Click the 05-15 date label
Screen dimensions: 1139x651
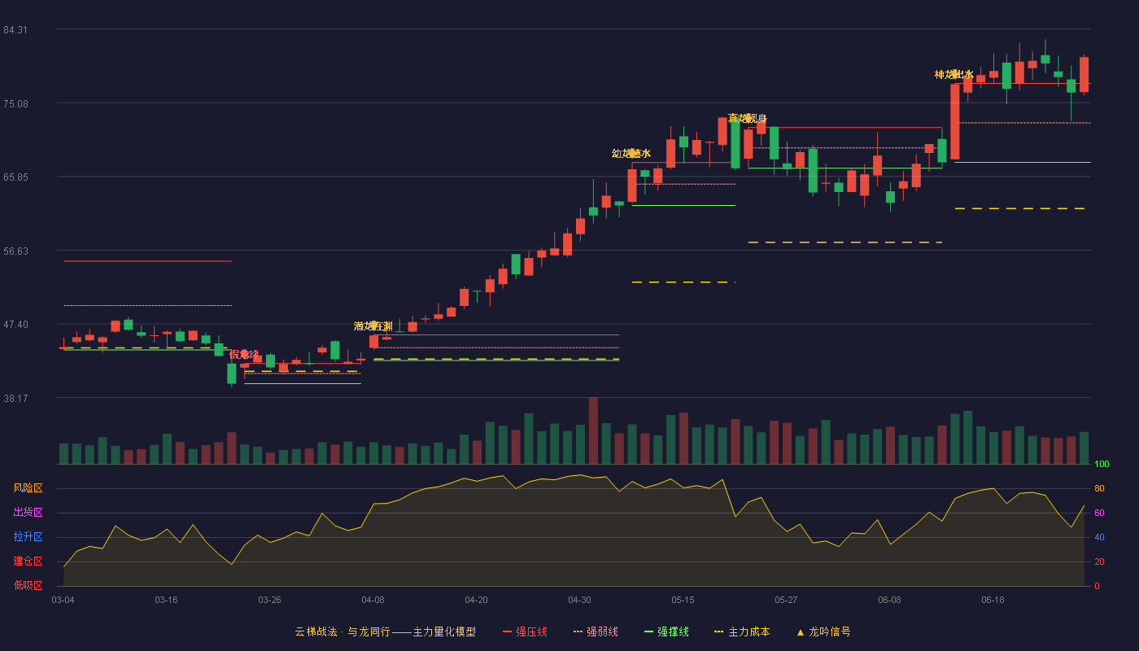click(683, 600)
